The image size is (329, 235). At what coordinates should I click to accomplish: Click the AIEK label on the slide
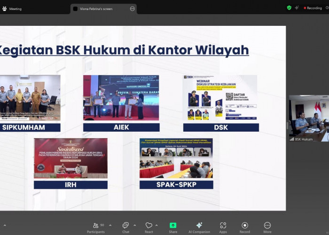pyautogui.click(x=121, y=127)
